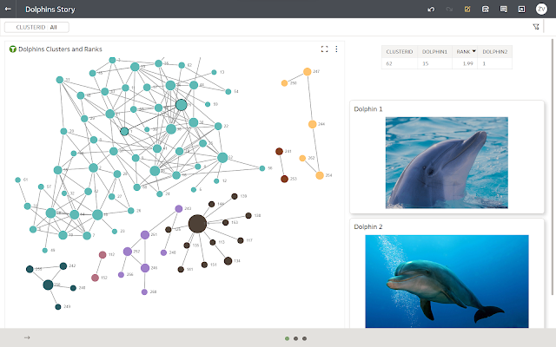Screen dimensions: 556x347
Task: Click the DOLPHIN2 column header
Action: [494, 52]
